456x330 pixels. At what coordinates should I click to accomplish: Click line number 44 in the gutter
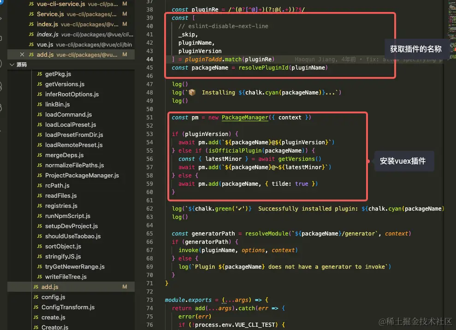pyautogui.click(x=149, y=59)
